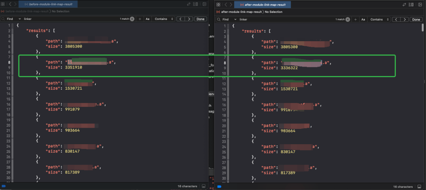Click No Selection breadcrumb in after window
This screenshot has height=190, width=426.
point(274,12)
